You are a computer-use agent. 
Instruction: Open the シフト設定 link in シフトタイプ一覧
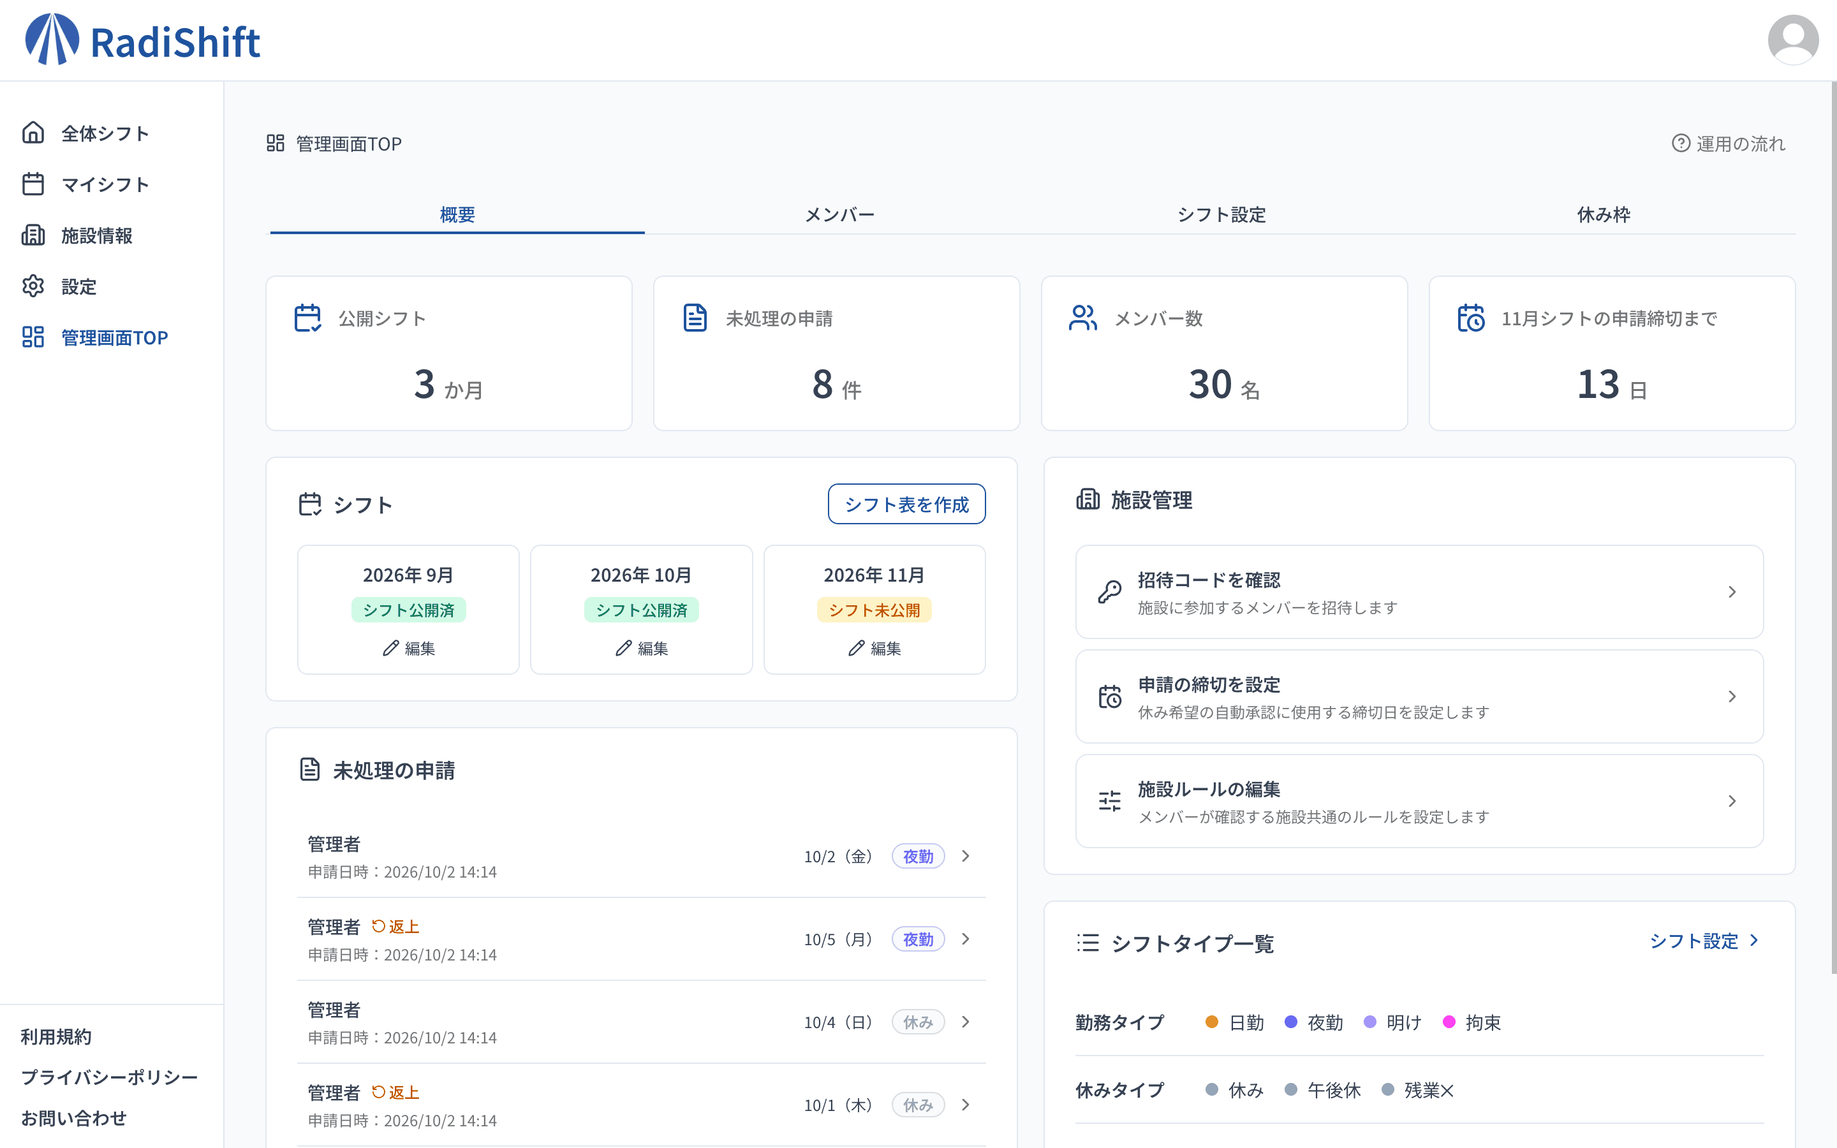coord(1704,941)
